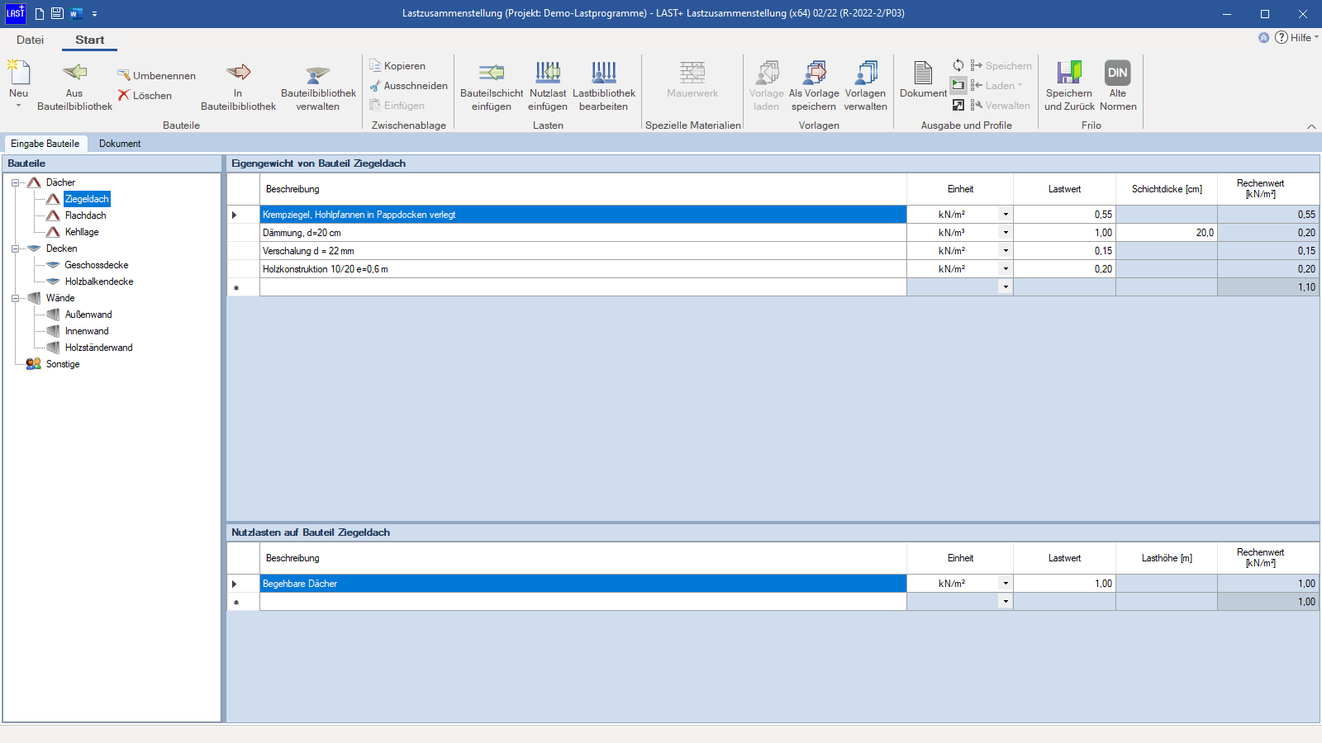The height and width of the screenshot is (743, 1322).
Task: Switch to the Start ribbon tab
Action: click(x=89, y=40)
